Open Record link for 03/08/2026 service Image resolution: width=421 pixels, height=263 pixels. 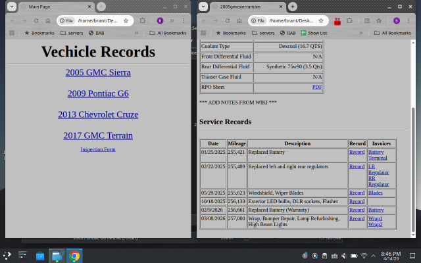point(357,218)
